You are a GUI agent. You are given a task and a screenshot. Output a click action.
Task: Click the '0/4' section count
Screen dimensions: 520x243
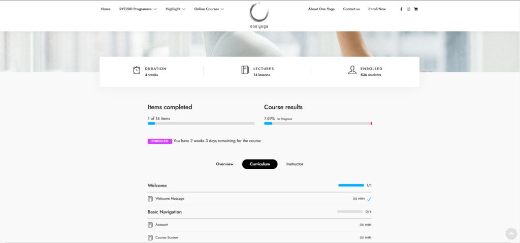click(369, 212)
